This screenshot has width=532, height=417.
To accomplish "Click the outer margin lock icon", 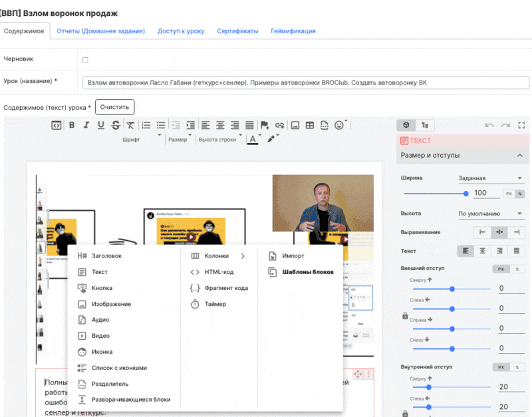I will [405, 317].
